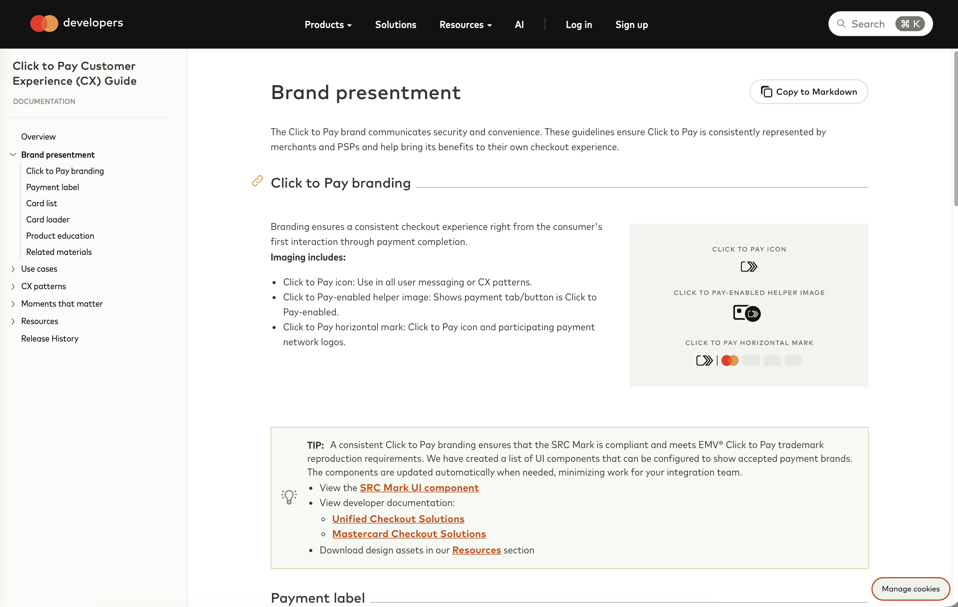958x607 pixels.
Task: Open the AI nav item
Action: coord(519,25)
